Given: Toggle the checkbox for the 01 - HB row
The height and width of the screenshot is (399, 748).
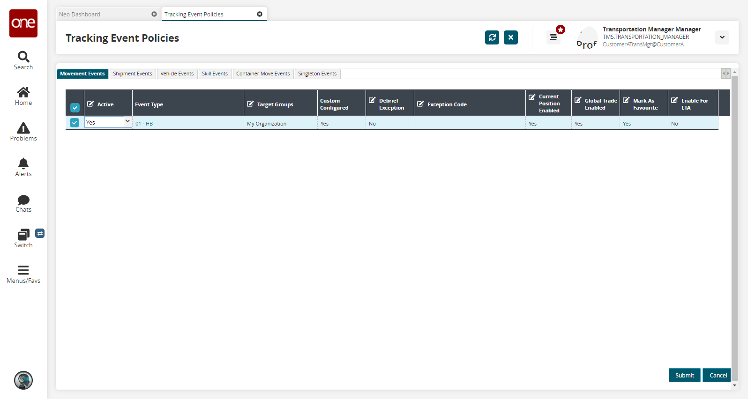Looking at the screenshot, I should coord(75,123).
